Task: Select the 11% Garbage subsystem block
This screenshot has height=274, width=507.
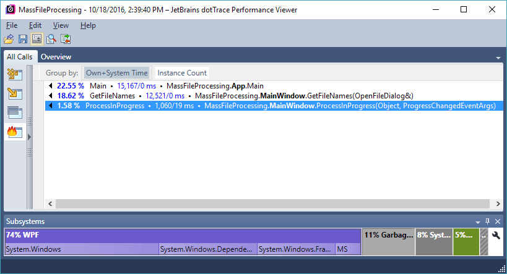Action: [x=388, y=242]
